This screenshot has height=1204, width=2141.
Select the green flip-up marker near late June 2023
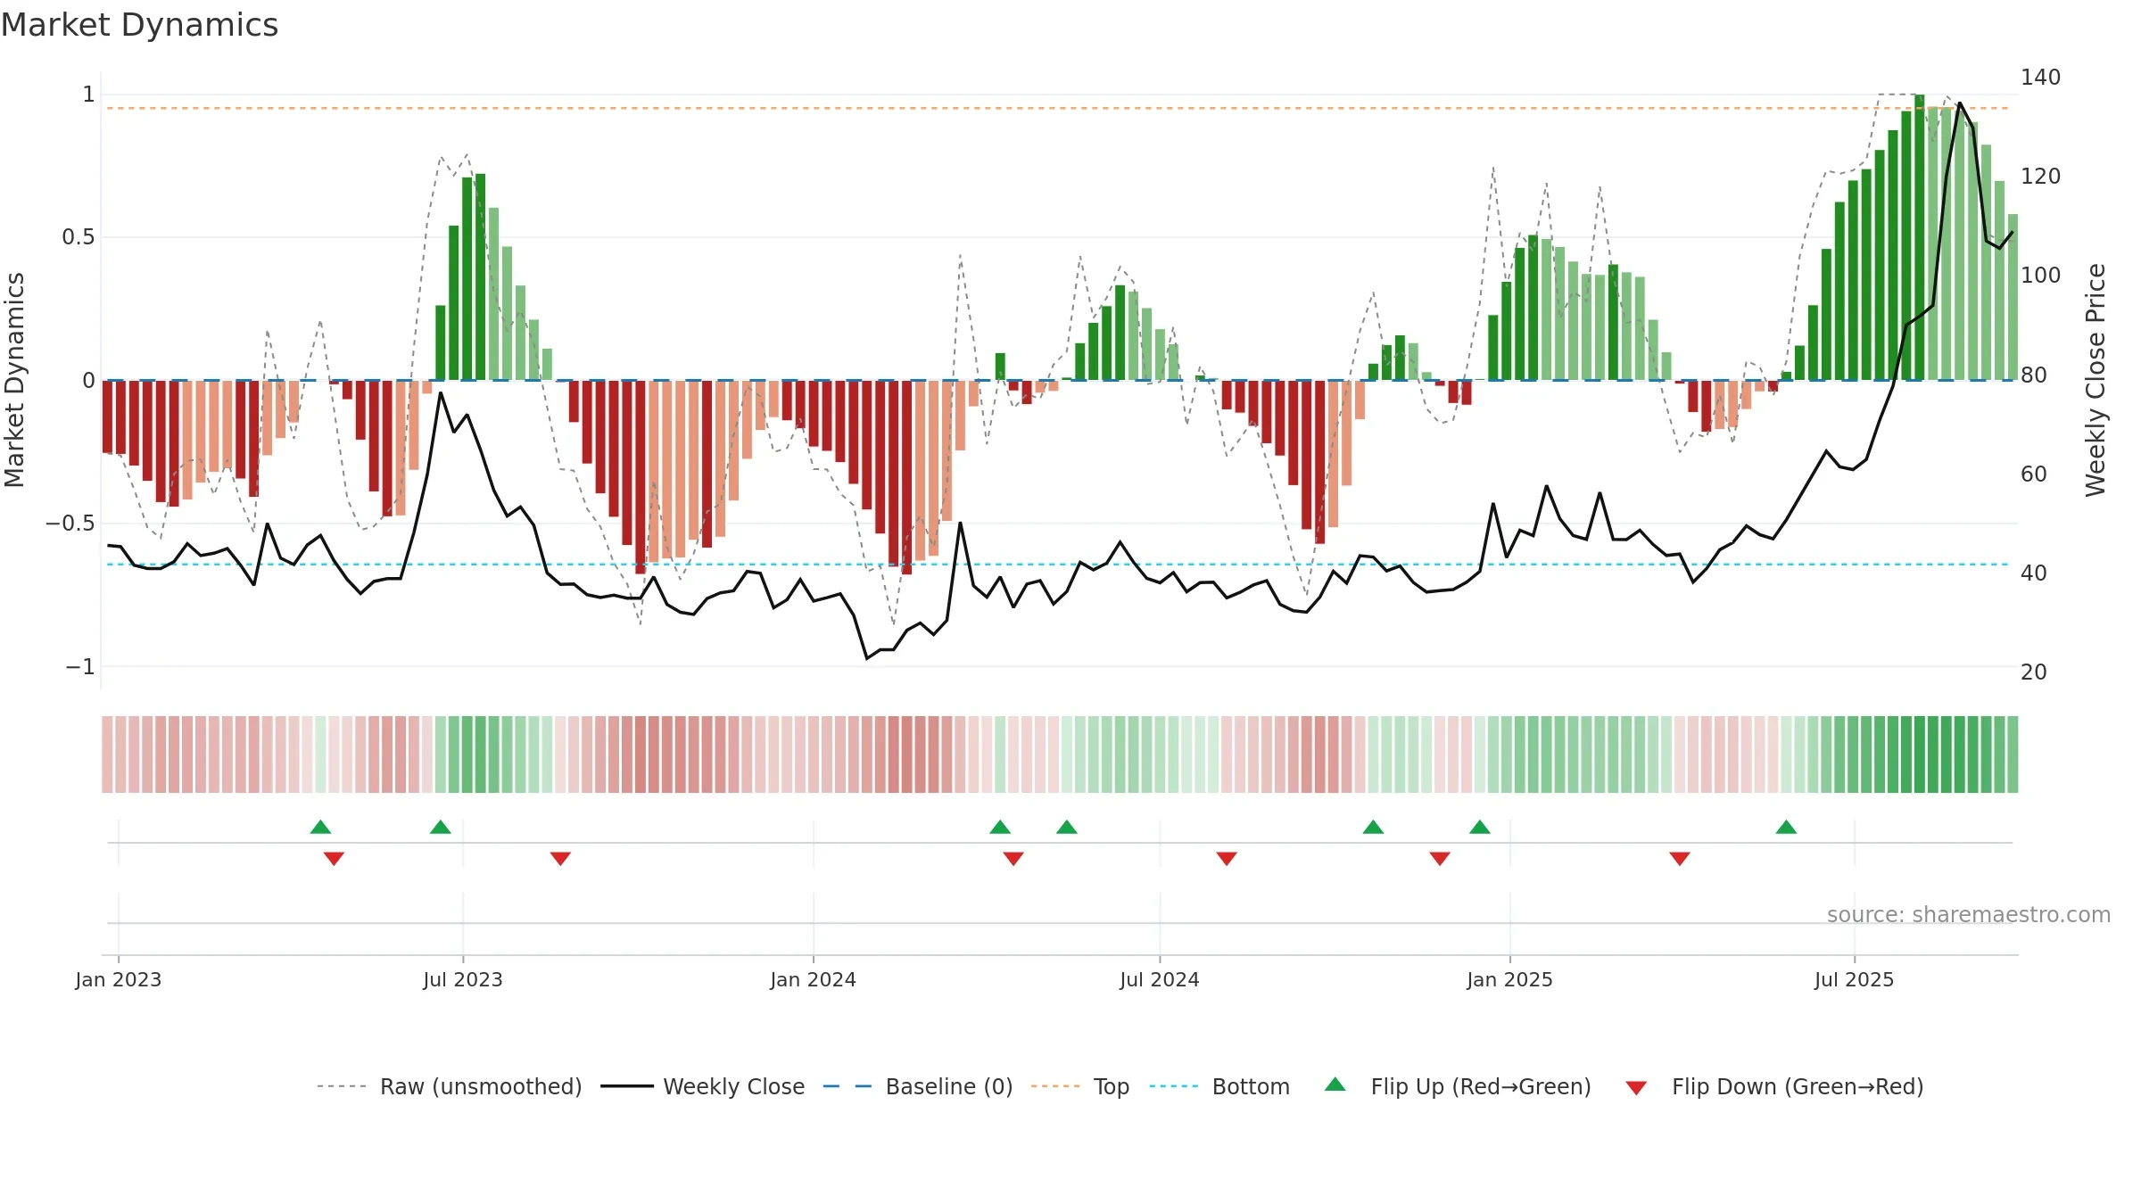point(441,827)
